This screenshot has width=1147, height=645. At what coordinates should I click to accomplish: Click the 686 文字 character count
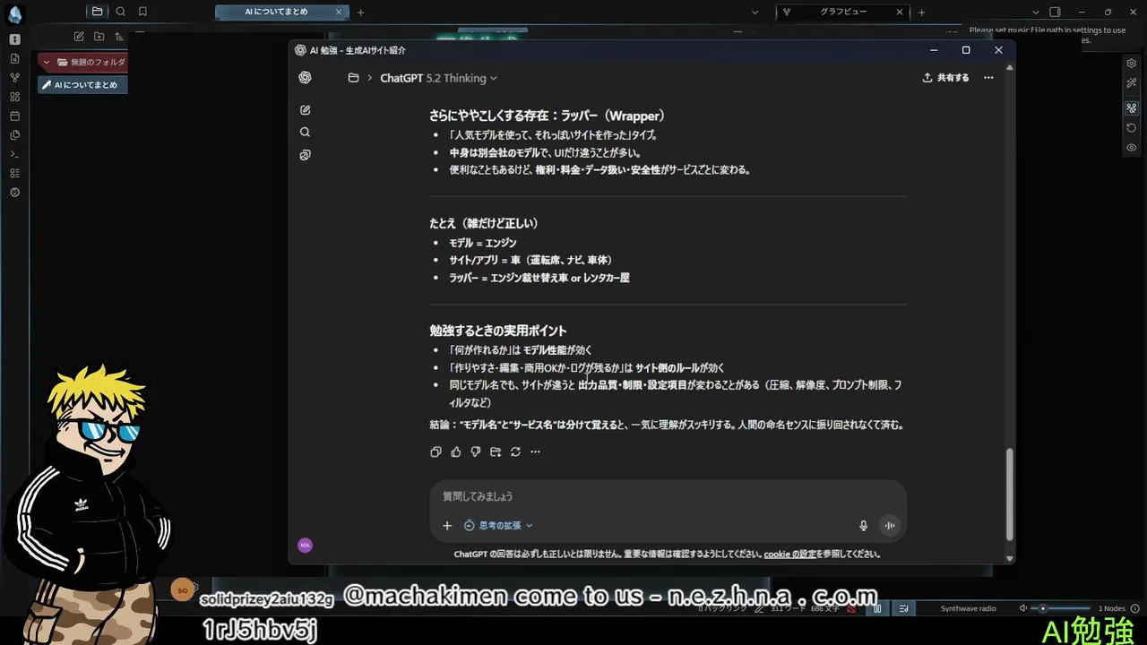824,608
